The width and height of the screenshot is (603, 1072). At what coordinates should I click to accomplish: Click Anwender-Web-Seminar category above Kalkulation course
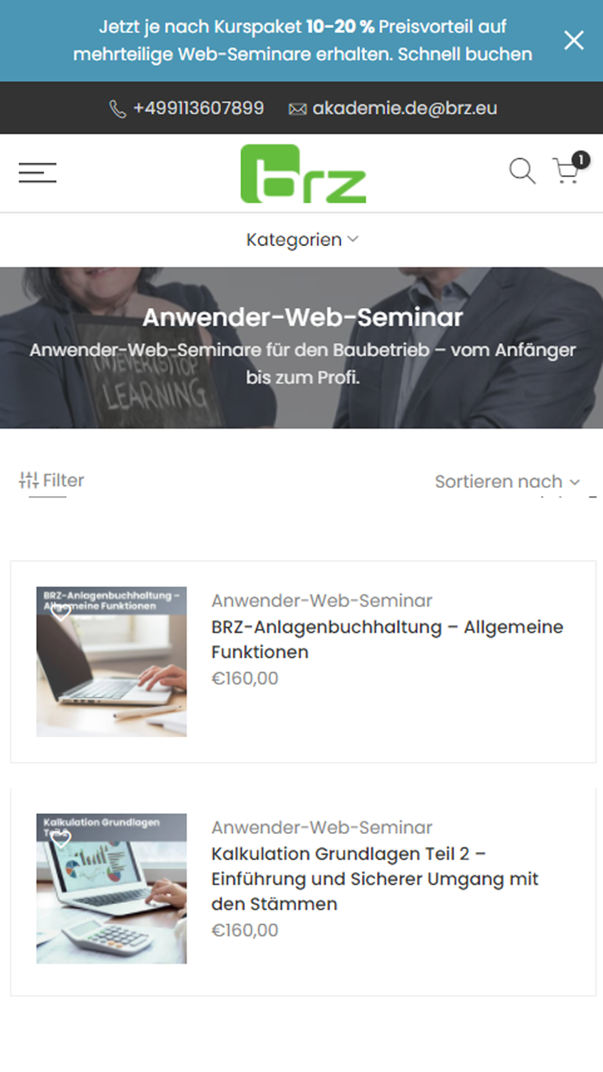click(321, 827)
